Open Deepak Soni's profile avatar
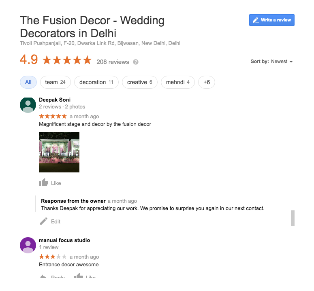314x291 pixels. (28, 105)
